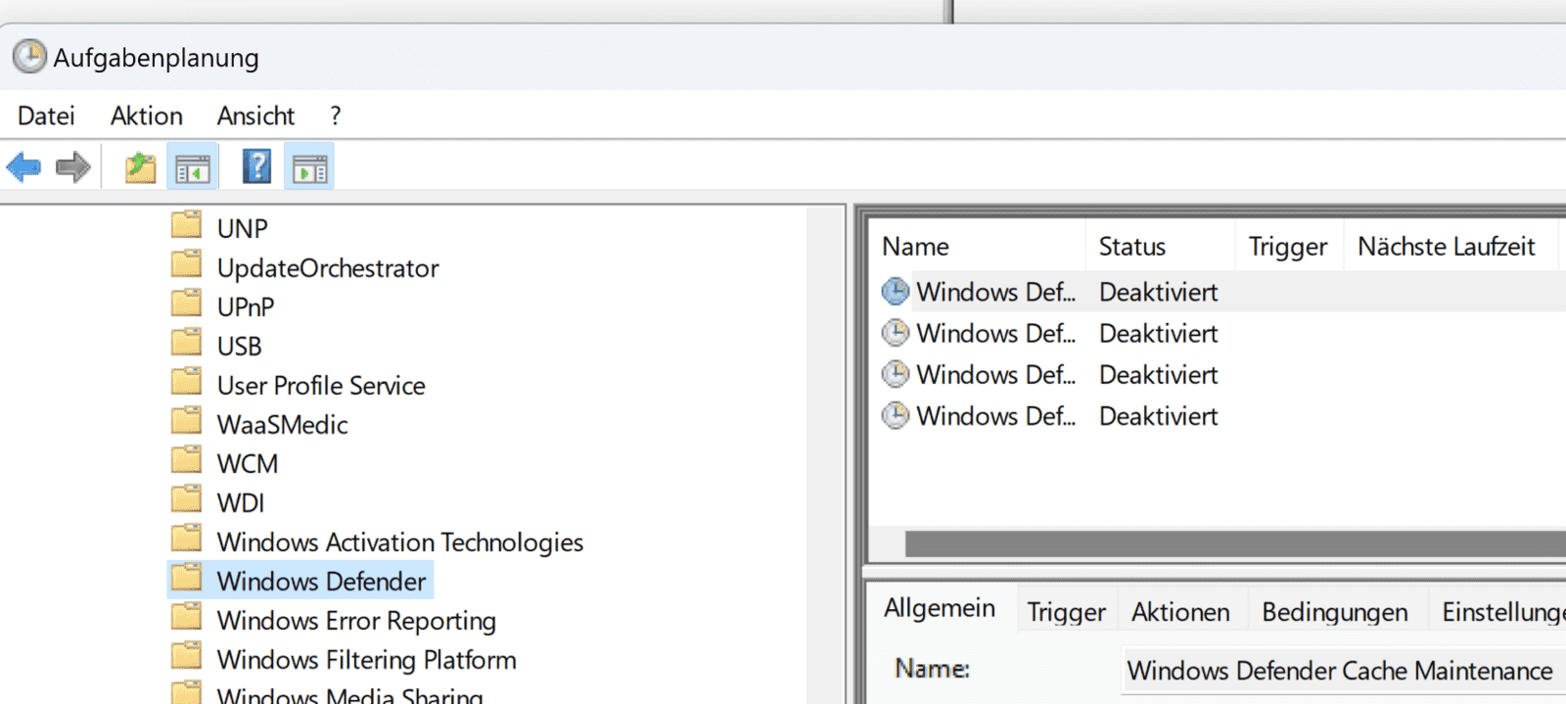Sort by the Nächste Laufzeit column header
This screenshot has height=704, width=1566.
(1451, 246)
